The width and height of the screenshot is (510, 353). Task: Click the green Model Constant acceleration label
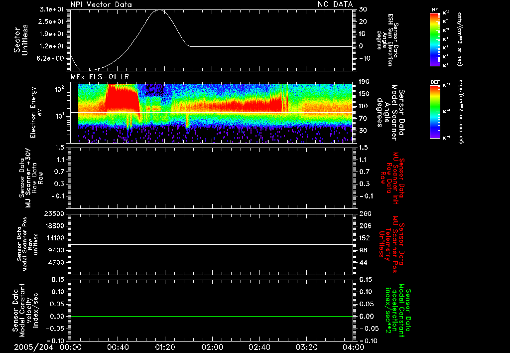397,311
